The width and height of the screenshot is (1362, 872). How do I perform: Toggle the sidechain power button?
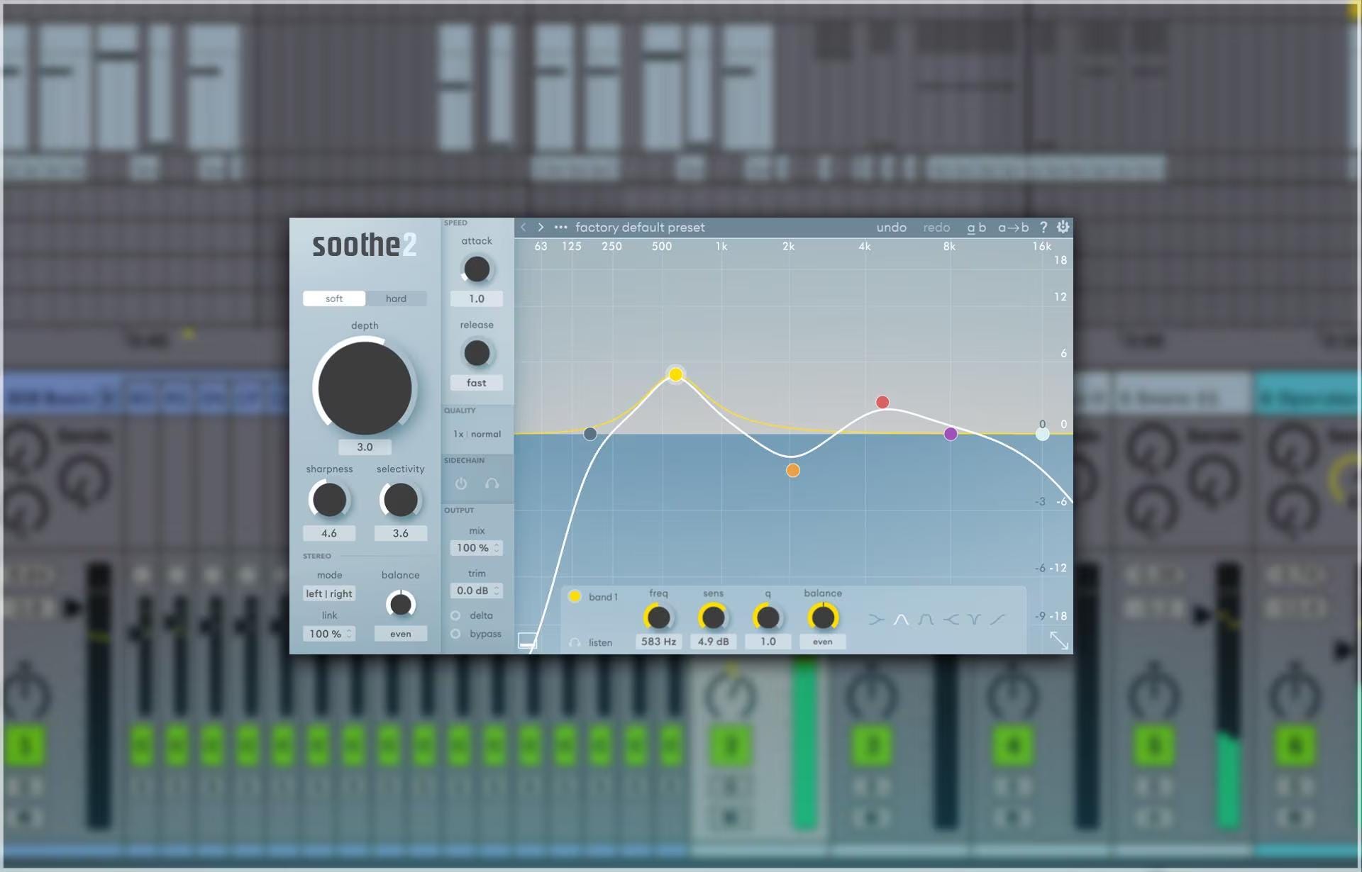click(x=461, y=483)
